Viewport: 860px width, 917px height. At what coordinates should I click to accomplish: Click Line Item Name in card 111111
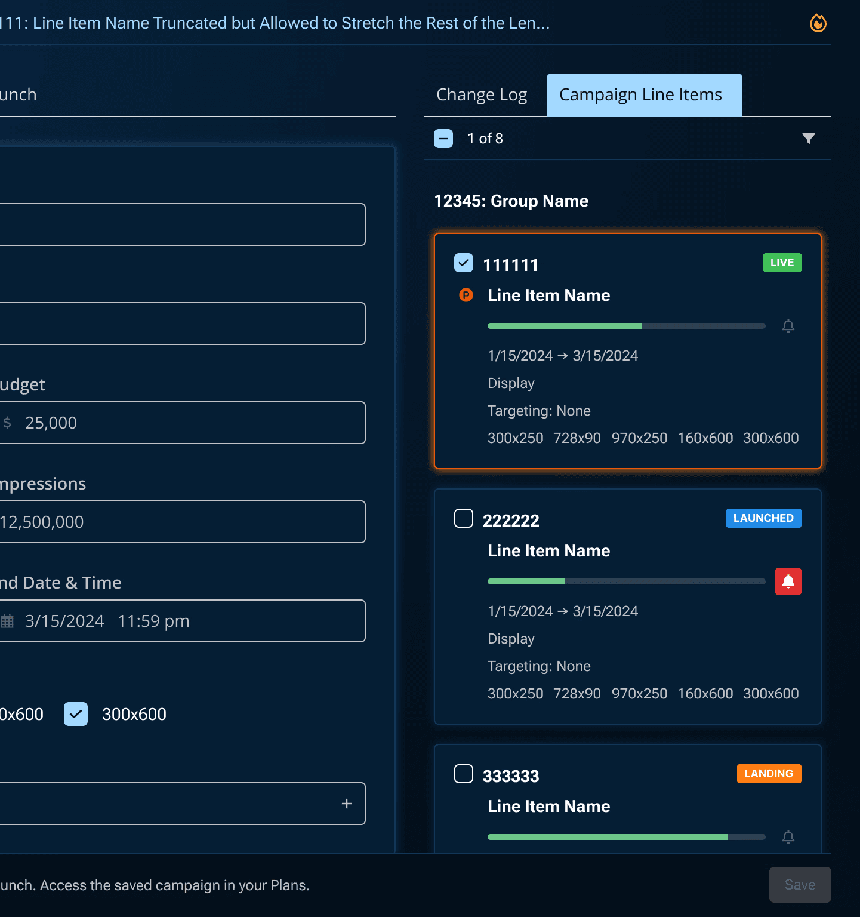point(549,296)
